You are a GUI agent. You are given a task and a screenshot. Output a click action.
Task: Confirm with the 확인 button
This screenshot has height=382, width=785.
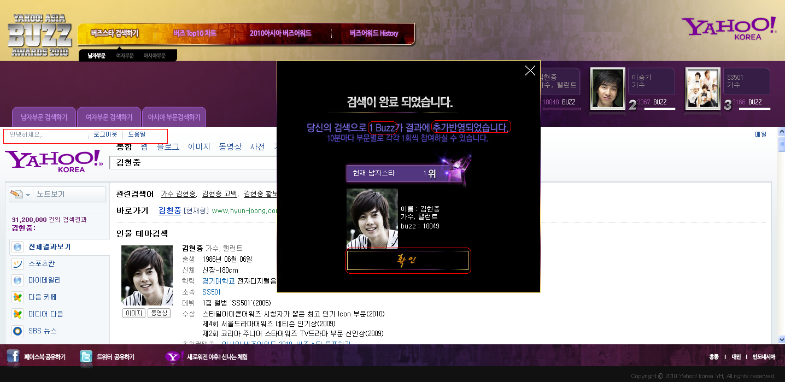coord(408,261)
